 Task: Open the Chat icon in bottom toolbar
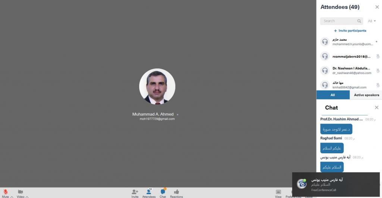(163, 192)
